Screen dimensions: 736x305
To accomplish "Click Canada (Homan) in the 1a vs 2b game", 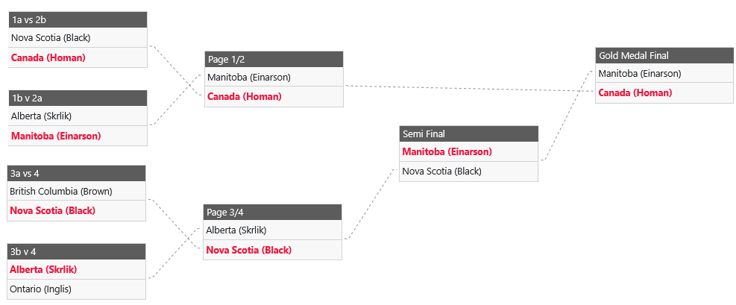I will point(48,57).
